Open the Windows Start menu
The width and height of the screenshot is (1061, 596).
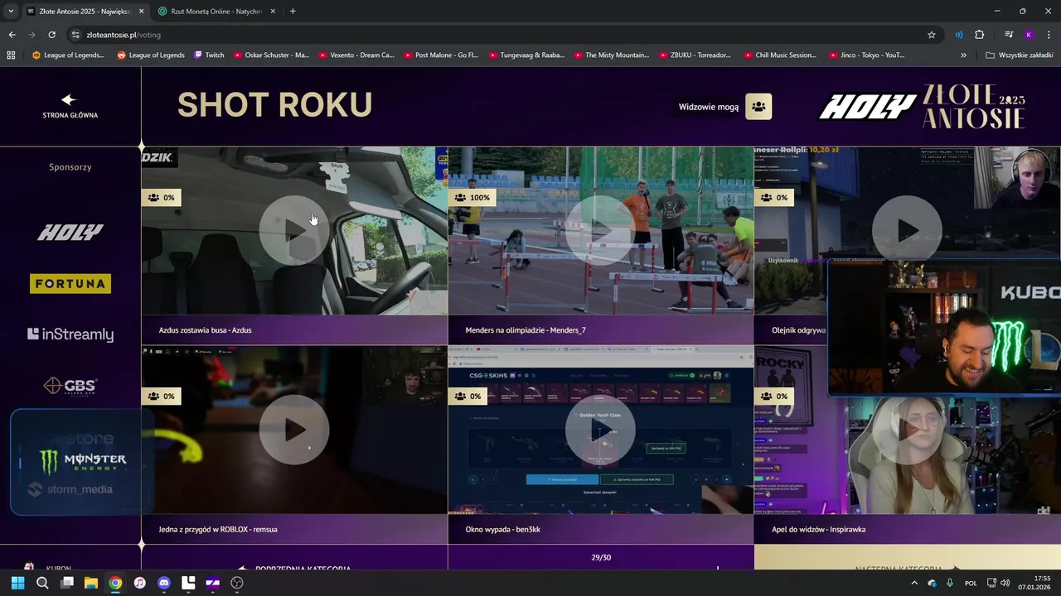tap(17, 583)
